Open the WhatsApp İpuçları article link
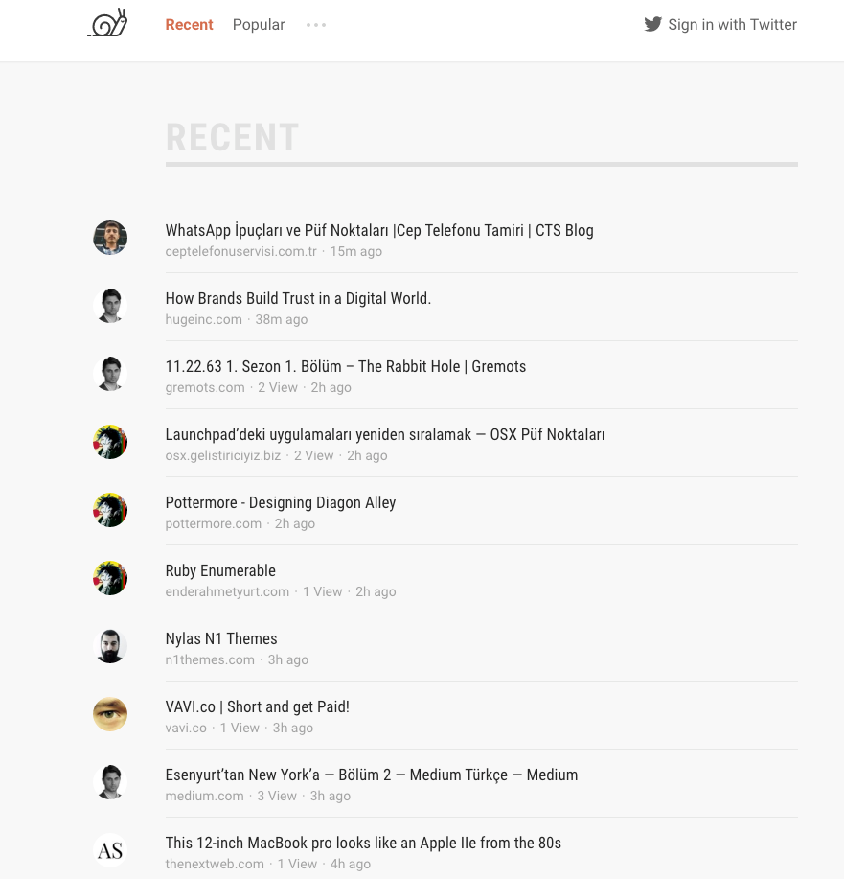The image size is (844, 879). point(379,230)
